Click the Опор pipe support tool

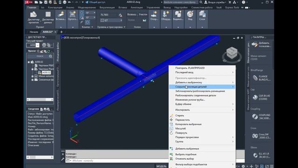point(154,15)
